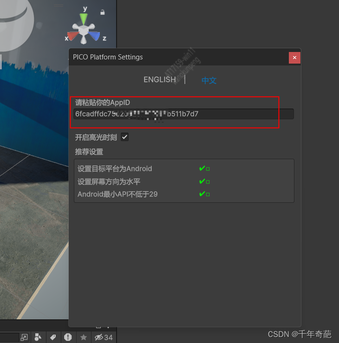Close the PICO Platform Settings dialog
Viewport: 339px width, 343px height.
(x=294, y=58)
